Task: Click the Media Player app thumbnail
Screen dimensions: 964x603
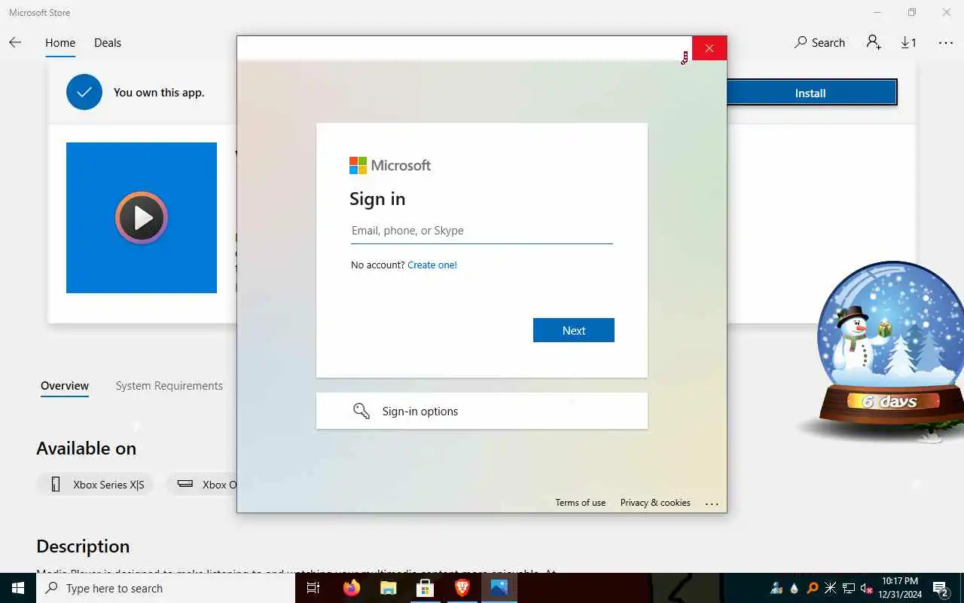Action: tap(142, 218)
